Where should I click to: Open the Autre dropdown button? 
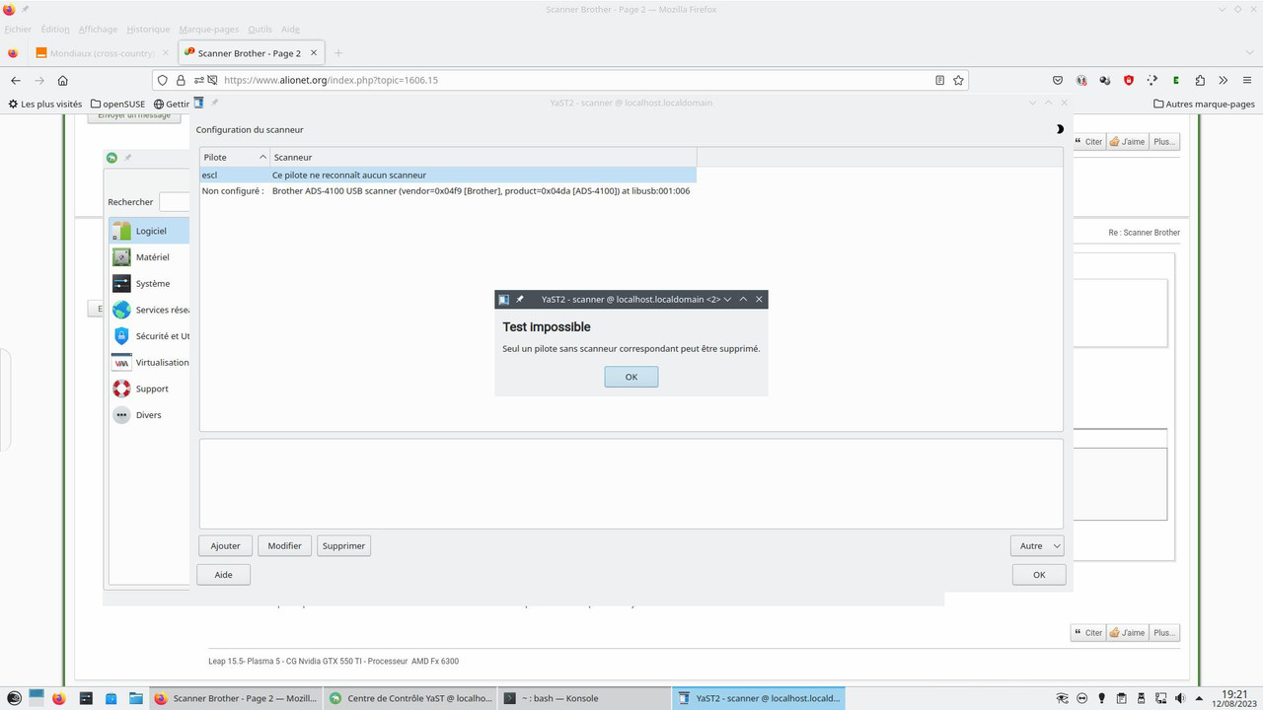point(1037,545)
